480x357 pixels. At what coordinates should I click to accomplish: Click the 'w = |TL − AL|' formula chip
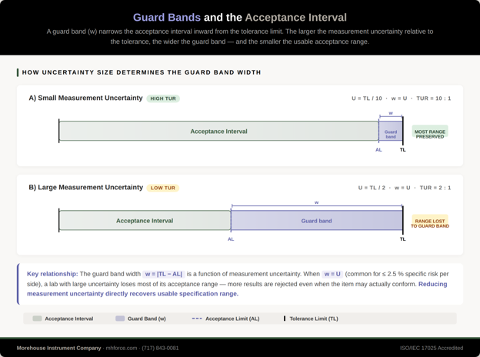click(164, 274)
